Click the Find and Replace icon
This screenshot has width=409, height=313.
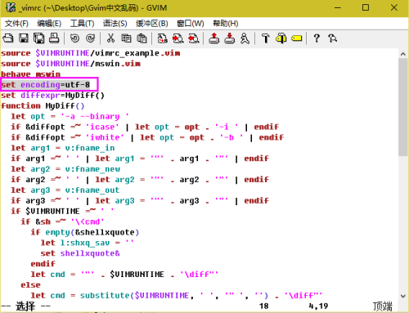[162, 38]
